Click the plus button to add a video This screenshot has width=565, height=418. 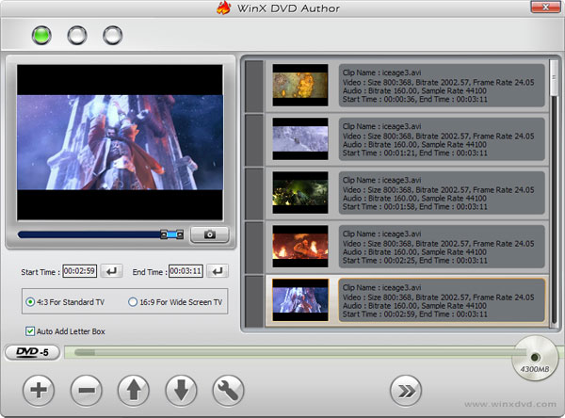pos(38,389)
